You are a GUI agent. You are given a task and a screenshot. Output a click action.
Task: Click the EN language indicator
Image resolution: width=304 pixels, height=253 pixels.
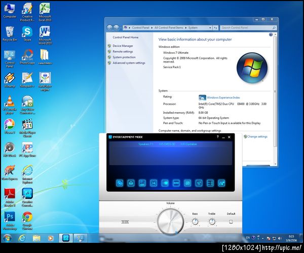pos(248,238)
